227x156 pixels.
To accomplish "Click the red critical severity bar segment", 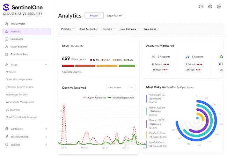I will coord(68,66).
